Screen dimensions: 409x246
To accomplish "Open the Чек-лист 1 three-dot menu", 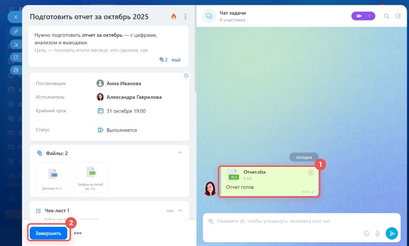I will coord(170,211).
